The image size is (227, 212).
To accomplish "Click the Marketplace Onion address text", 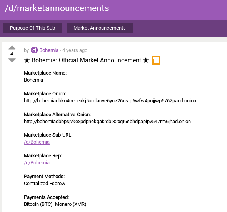I will pos(110,101).
